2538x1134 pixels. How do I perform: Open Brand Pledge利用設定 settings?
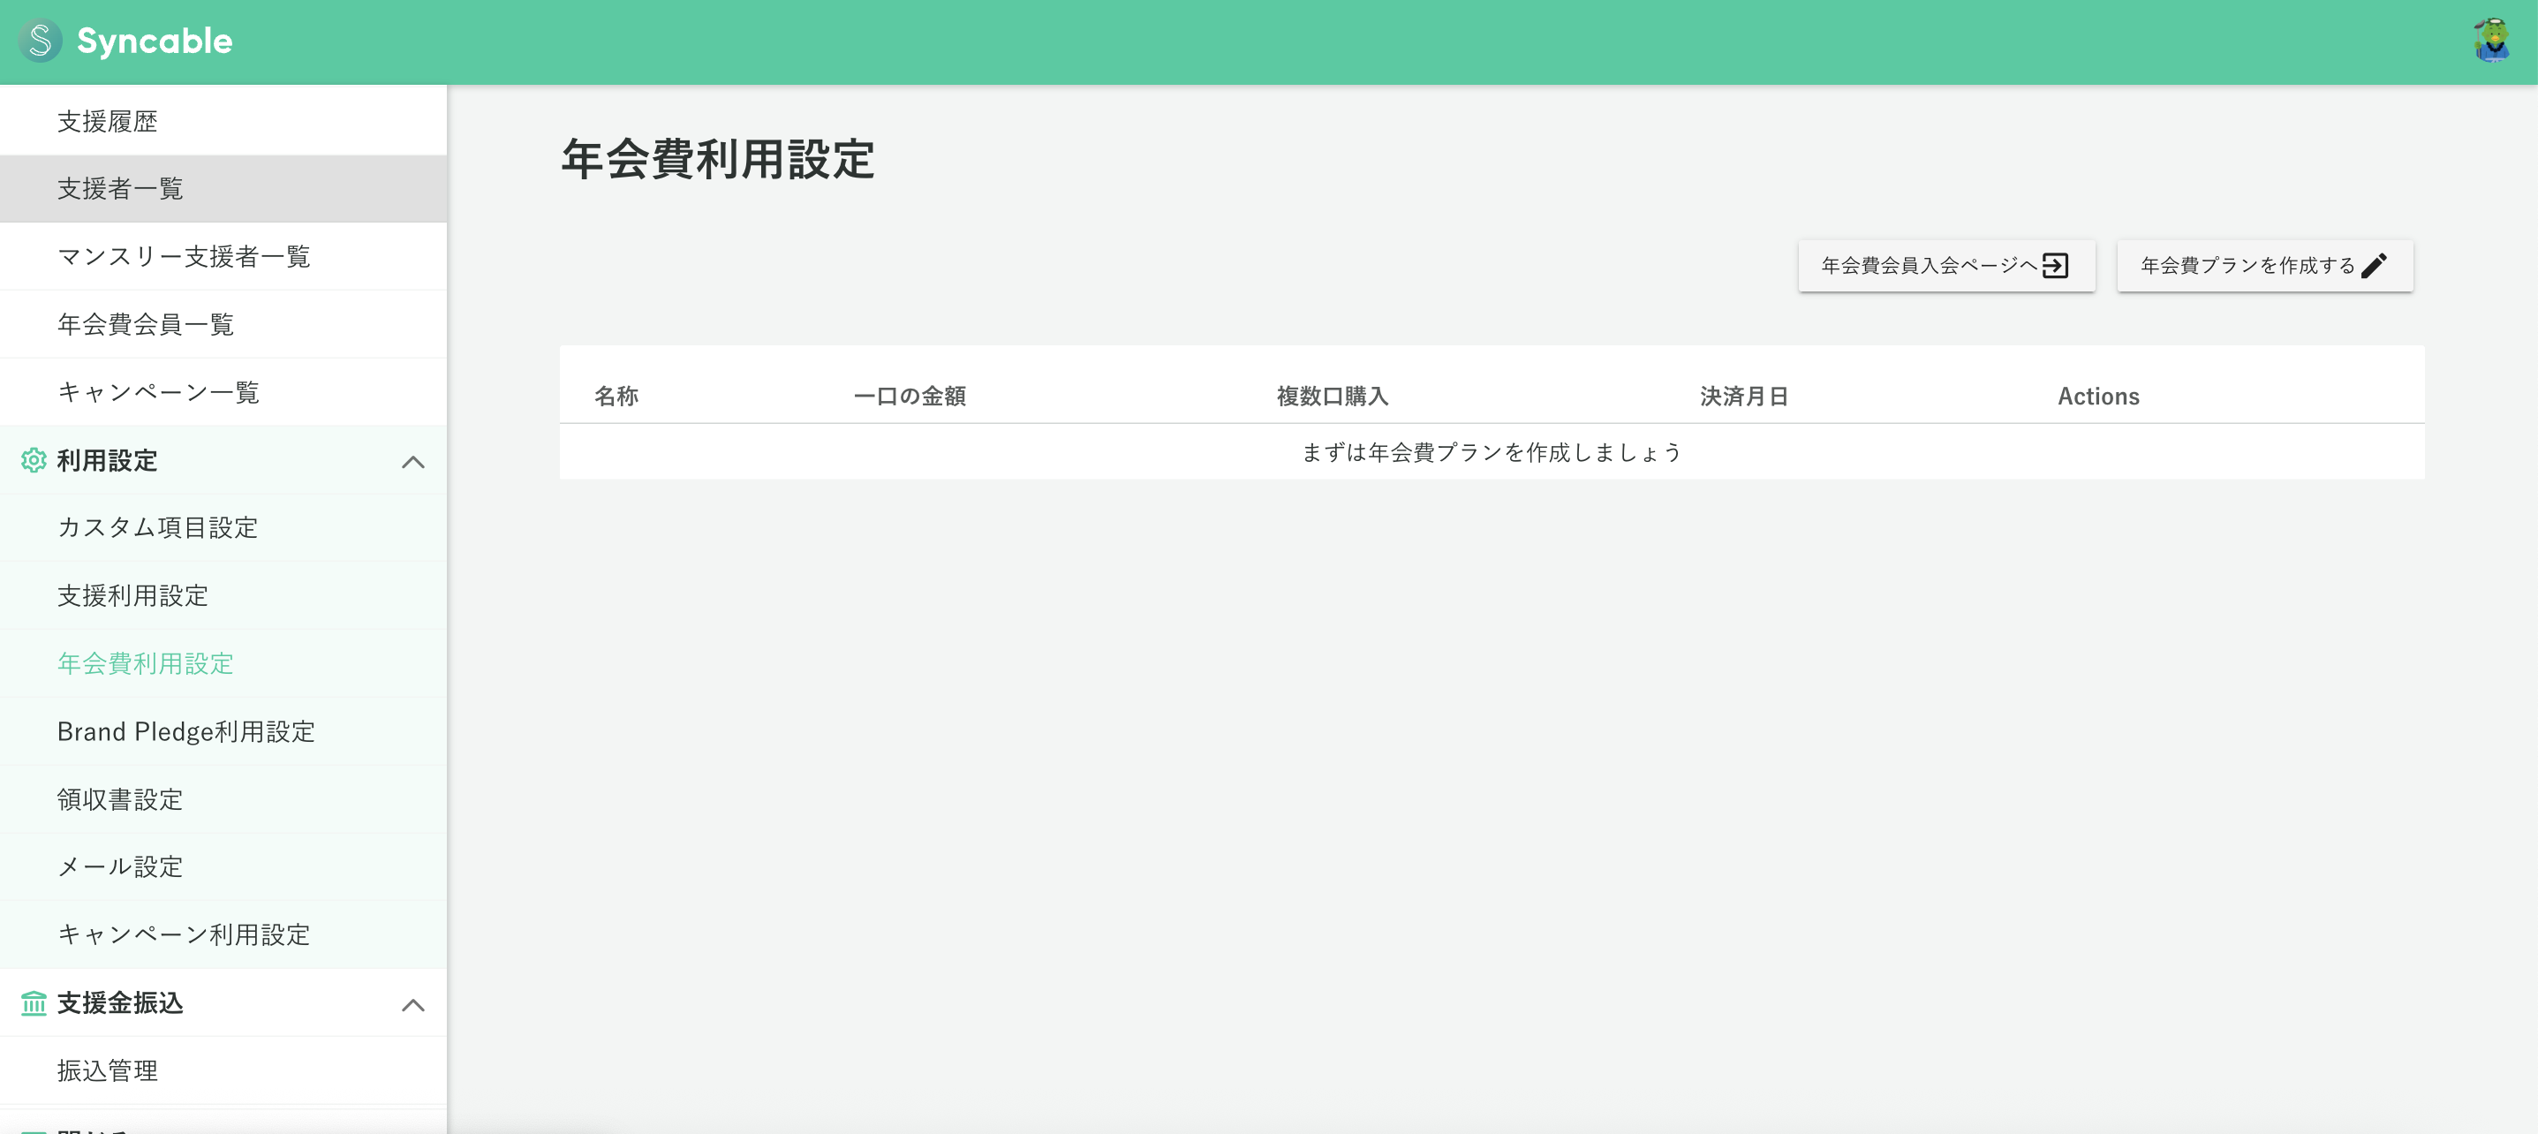(x=186, y=731)
